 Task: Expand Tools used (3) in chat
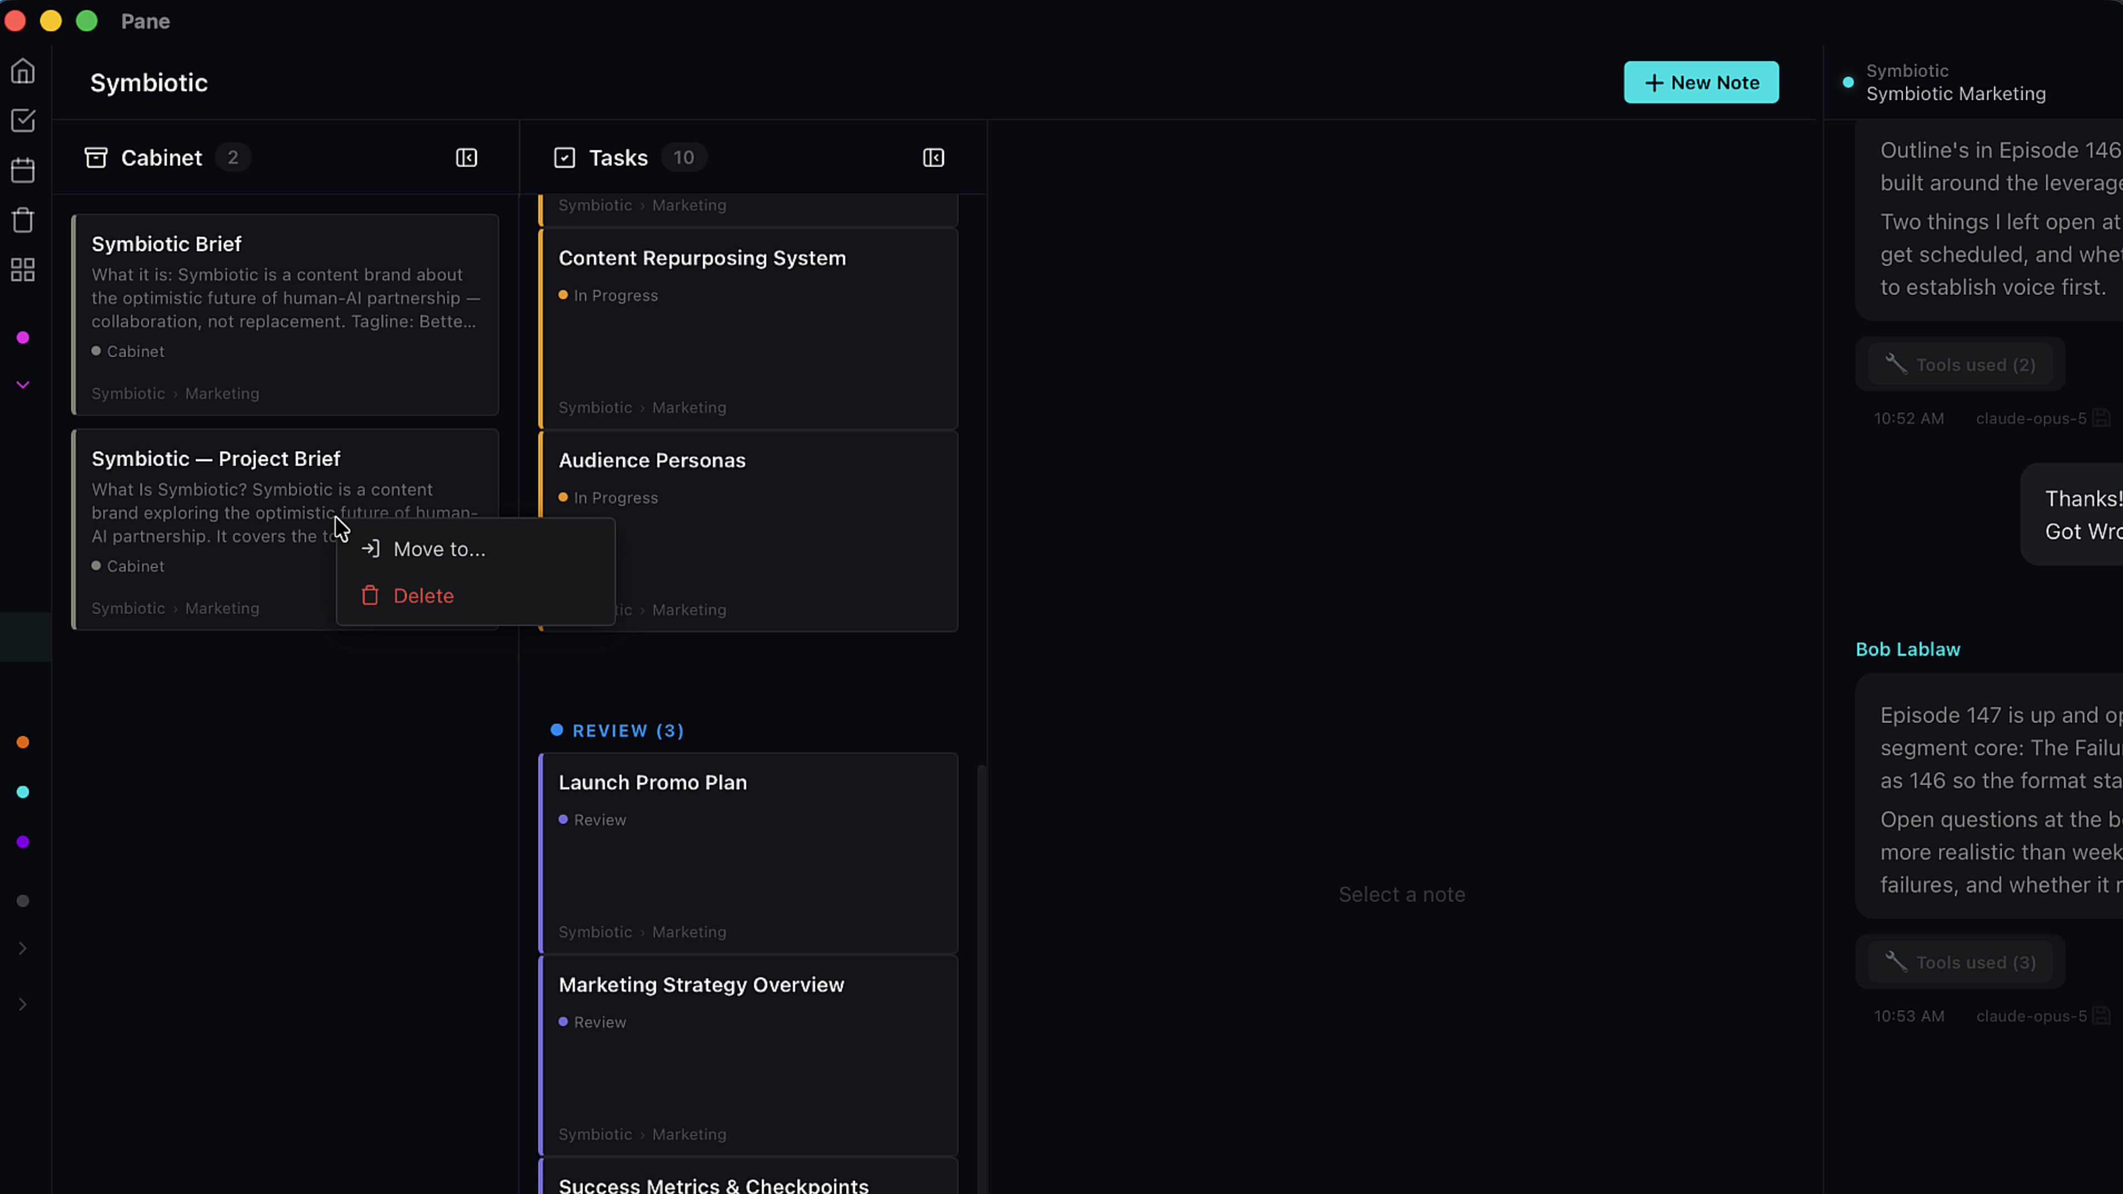click(x=1961, y=962)
